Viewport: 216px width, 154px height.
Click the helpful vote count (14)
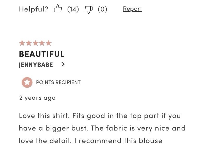(73, 9)
